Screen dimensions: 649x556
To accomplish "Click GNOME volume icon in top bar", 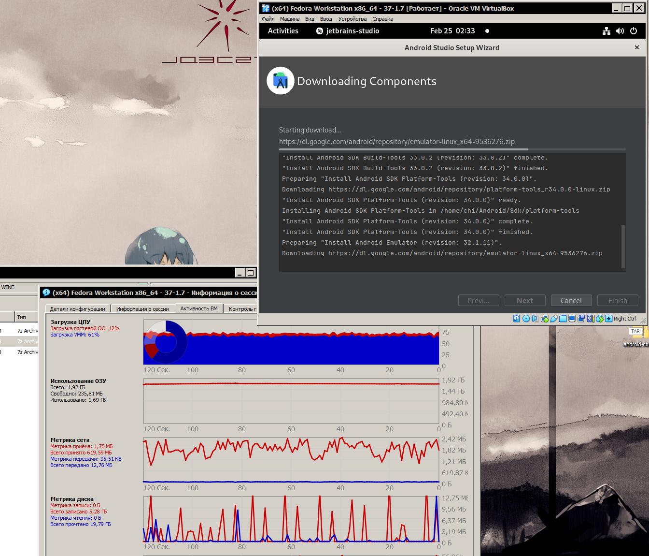I will [x=620, y=31].
